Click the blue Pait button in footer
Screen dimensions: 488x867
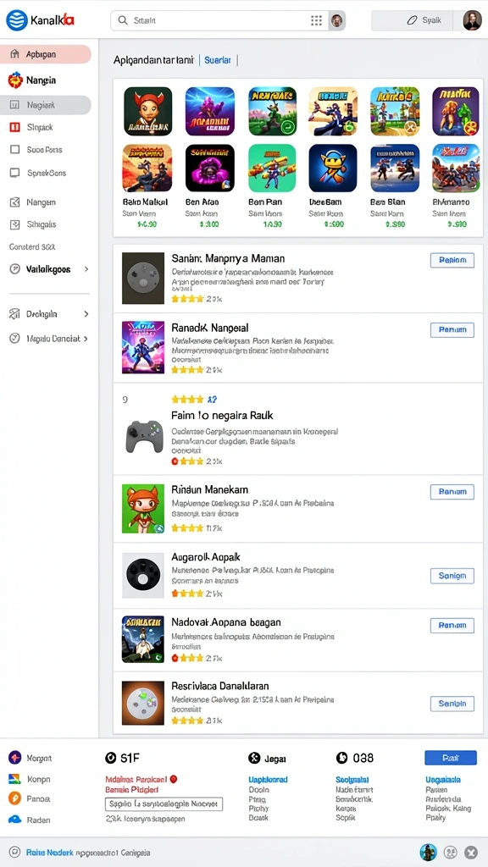click(451, 758)
